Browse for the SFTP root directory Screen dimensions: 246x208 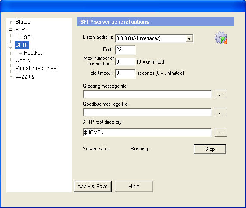coord(221,132)
